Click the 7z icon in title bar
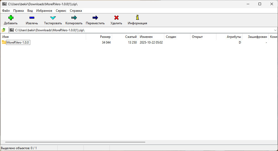The width and height of the screenshot is (278, 151). pyautogui.click(x=4, y=4)
